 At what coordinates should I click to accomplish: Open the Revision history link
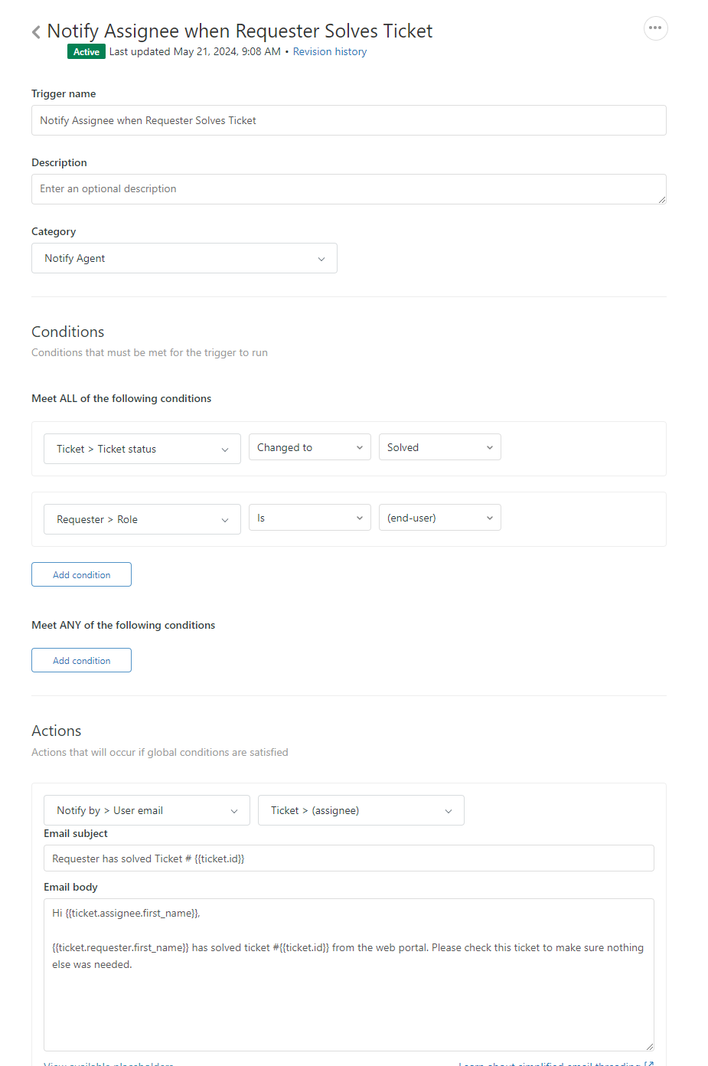point(329,52)
